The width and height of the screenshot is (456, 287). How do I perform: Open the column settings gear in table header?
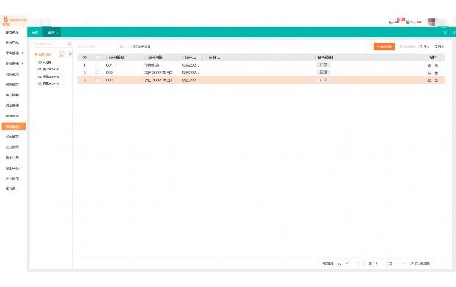pyautogui.click(x=84, y=57)
